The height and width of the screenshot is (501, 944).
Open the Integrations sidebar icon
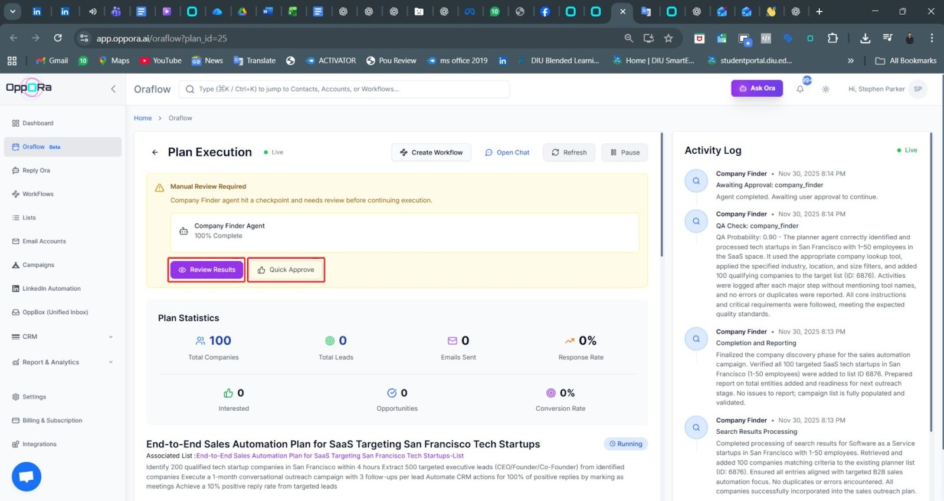[16, 444]
